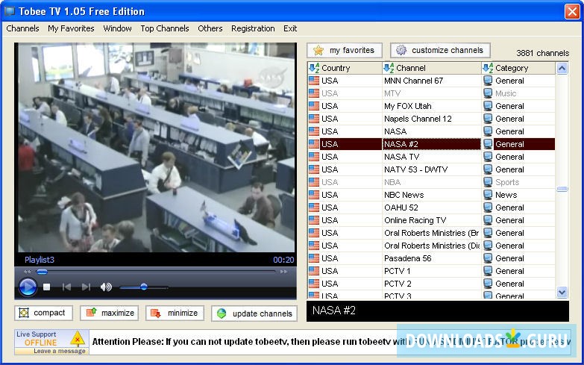
Task: Mute the player using the speaker icon
Action: click(x=106, y=287)
